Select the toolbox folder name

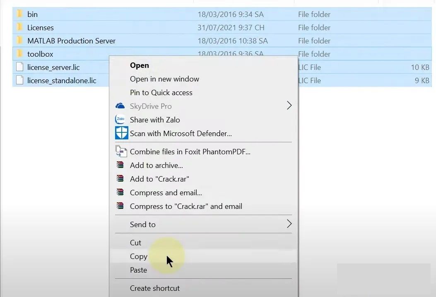[40, 54]
